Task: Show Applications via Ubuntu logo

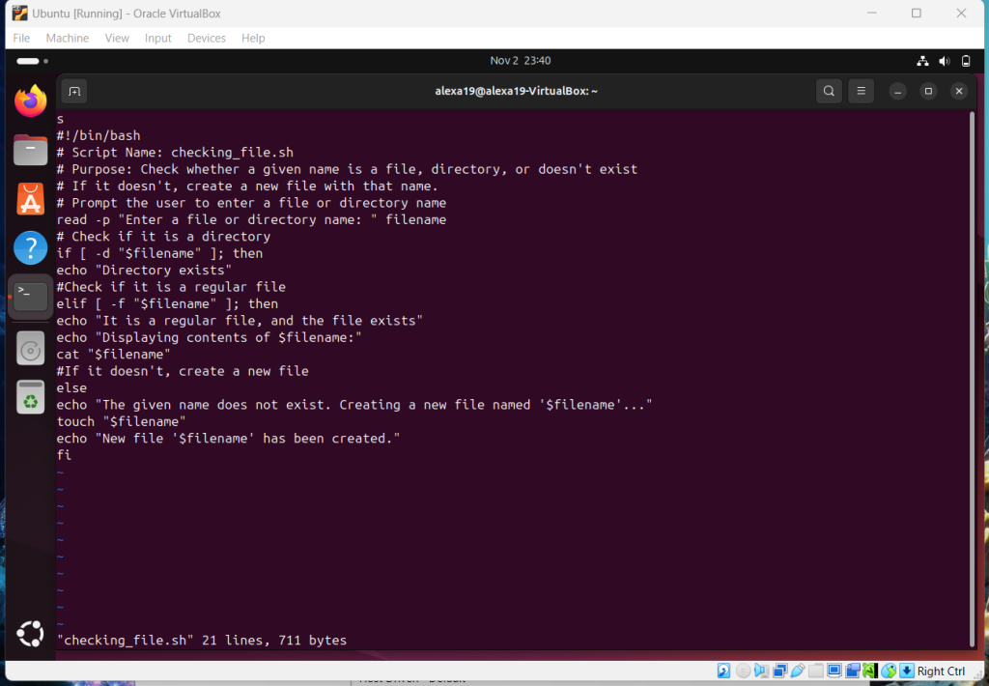Action: tap(30, 634)
